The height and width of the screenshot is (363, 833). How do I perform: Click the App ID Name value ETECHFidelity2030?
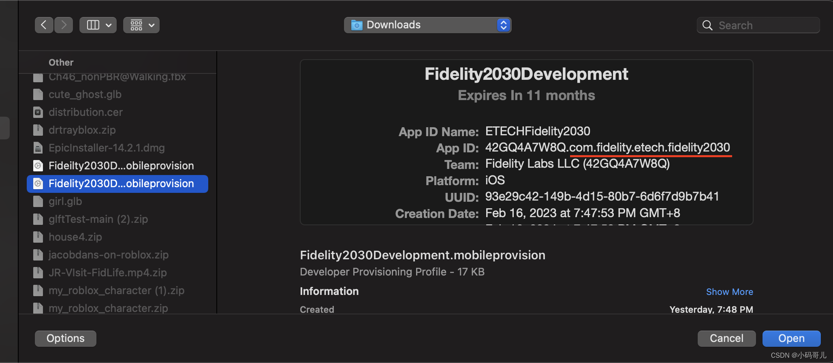coord(538,131)
